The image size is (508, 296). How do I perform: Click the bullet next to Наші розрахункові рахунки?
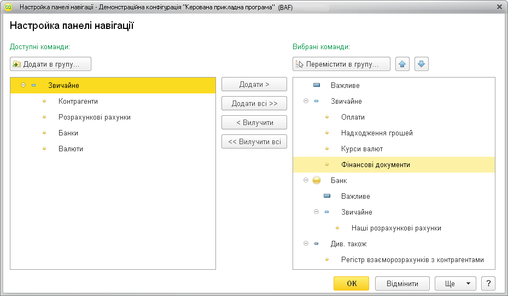point(337,228)
